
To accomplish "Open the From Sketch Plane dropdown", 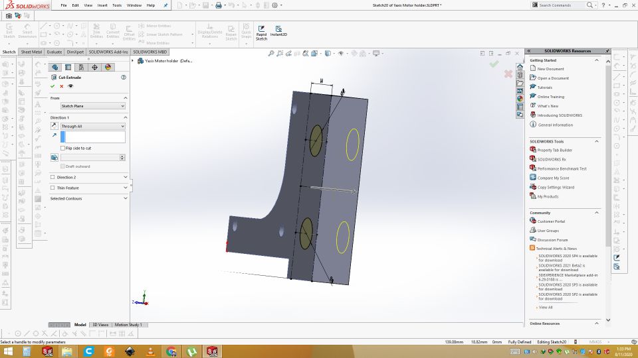I will point(93,106).
